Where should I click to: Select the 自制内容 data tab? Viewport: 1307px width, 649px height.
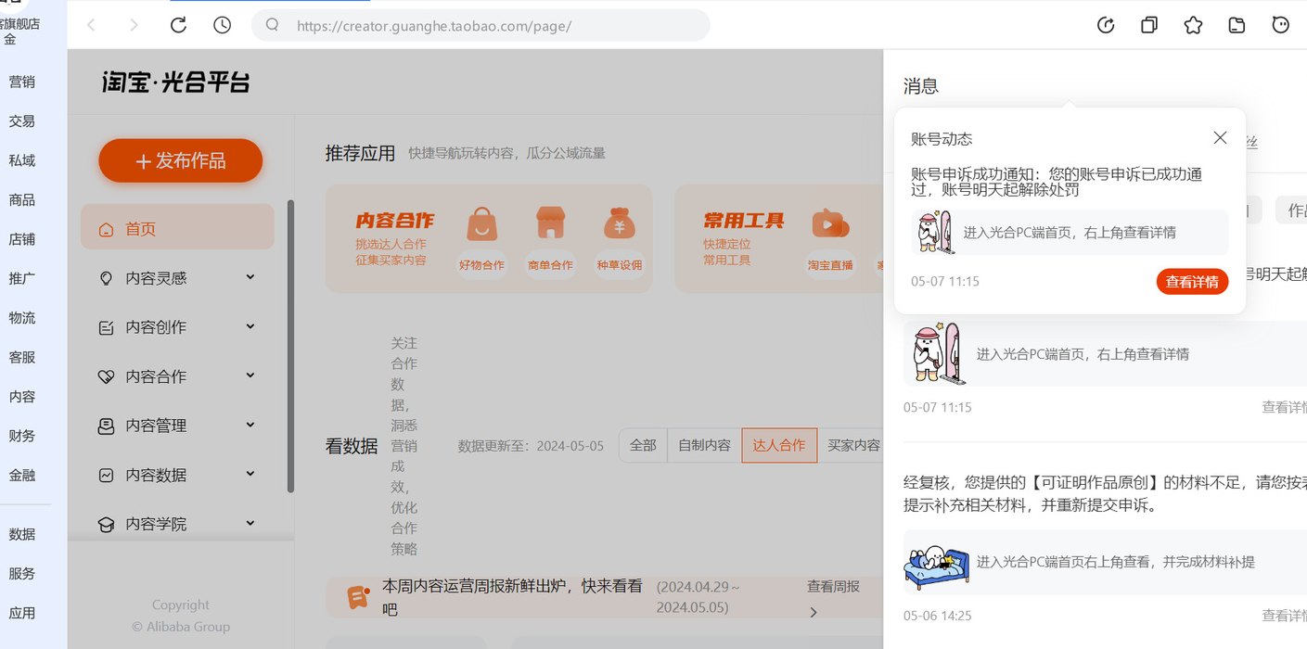(x=704, y=445)
